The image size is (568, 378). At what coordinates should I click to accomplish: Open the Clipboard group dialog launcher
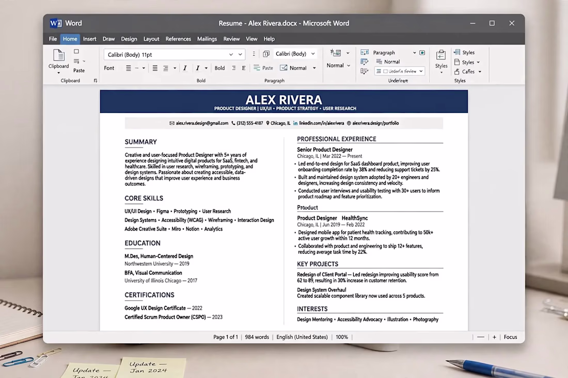(96, 80)
